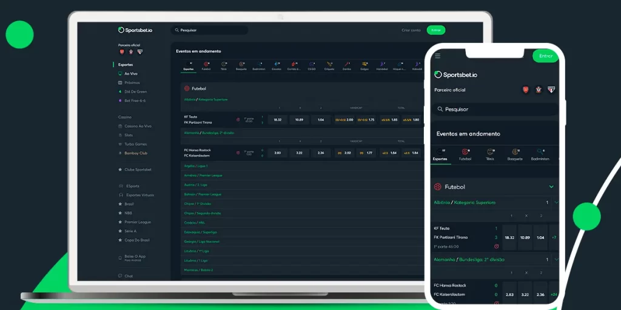The width and height of the screenshot is (621, 310).
Task: Click the football icon beside Futebol heading on laptop
Action: [187, 88]
